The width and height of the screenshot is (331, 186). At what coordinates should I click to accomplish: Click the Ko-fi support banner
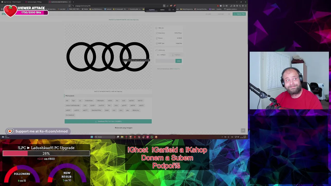pyautogui.click(x=37, y=131)
